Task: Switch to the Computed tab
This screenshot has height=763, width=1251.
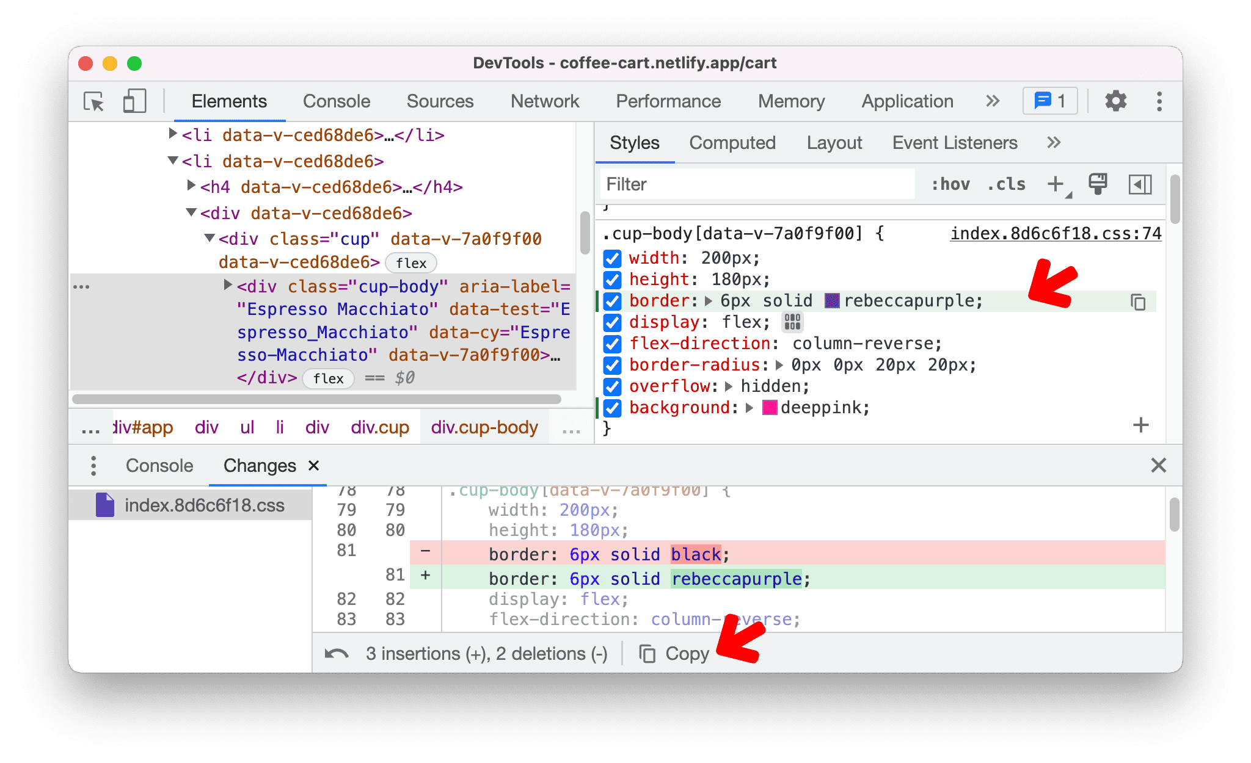Action: tap(734, 142)
